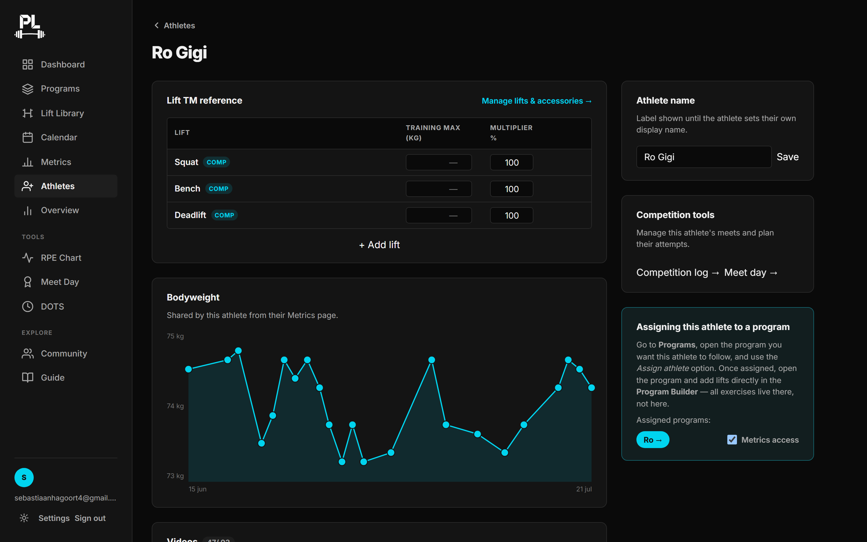
Task: Uncheck the Metrics access checkbox
Action: pyautogui.click(x=732, y=440)
